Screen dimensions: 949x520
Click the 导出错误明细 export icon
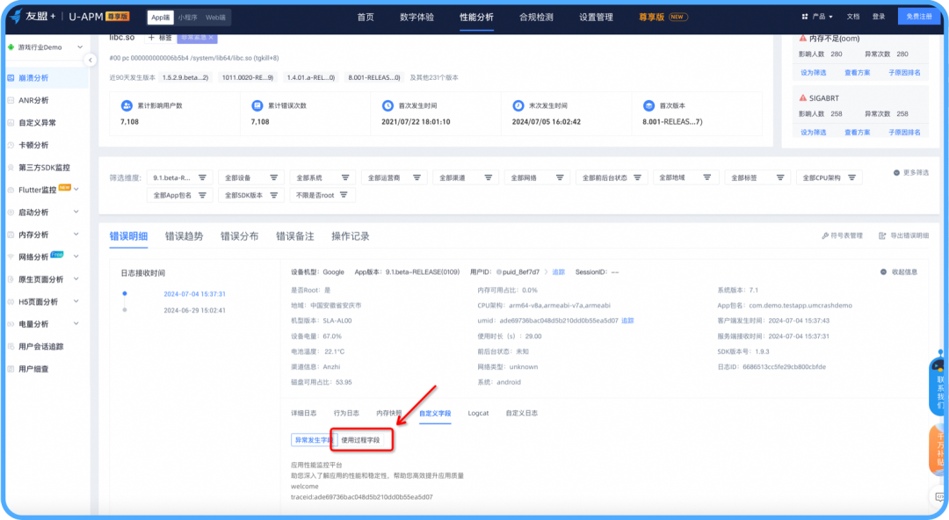(882, 236)
